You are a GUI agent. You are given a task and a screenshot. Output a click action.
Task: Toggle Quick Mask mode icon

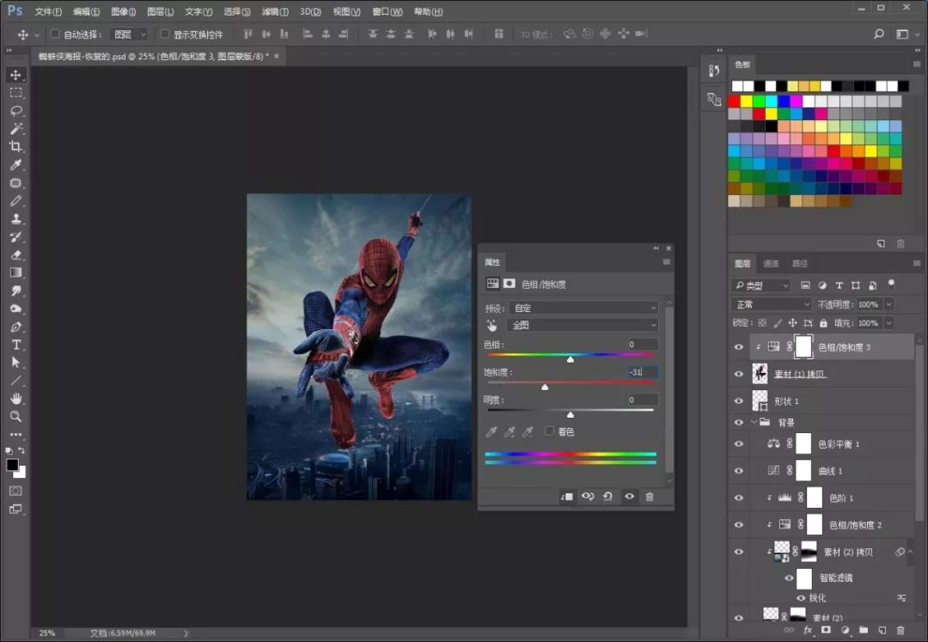coord(16,491)
